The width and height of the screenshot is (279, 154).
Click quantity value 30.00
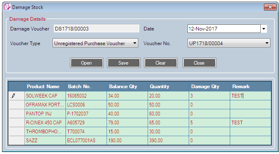pos(168,132)
